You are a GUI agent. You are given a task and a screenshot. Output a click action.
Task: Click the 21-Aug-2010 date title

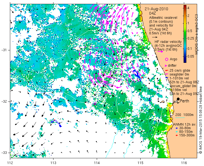click(156, 9)
